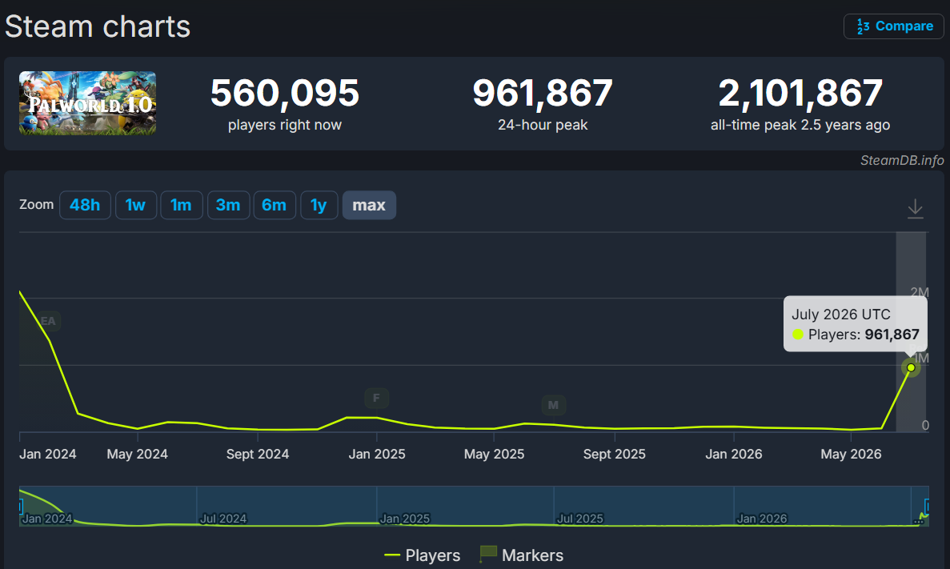Click the Sept 2025 x-axis label

click(615, 454)
